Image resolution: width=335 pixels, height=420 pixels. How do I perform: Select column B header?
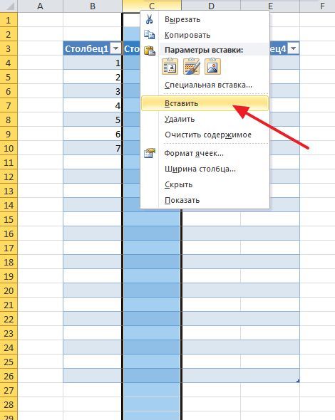click(93, 6)
